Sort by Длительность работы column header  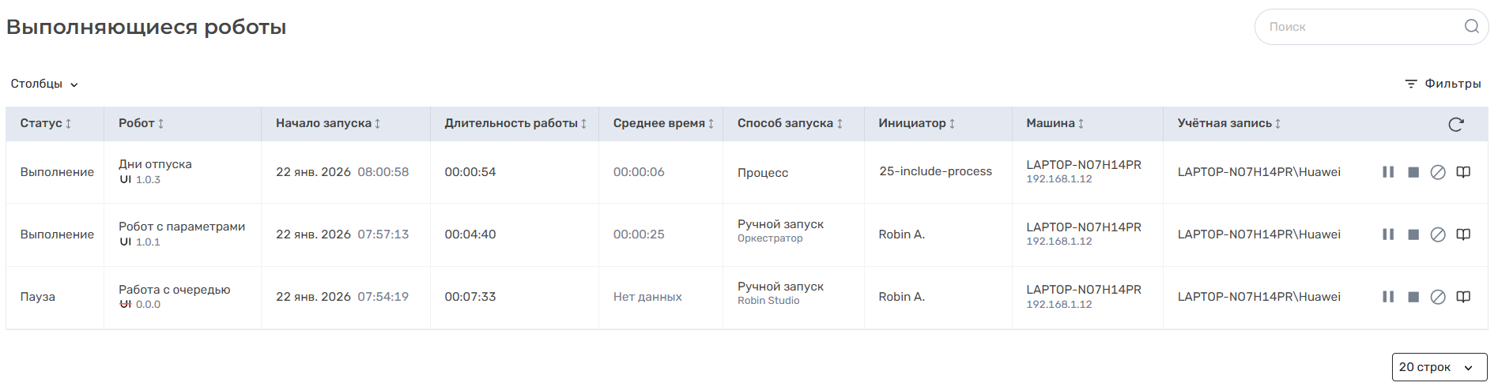click(515, 123)
